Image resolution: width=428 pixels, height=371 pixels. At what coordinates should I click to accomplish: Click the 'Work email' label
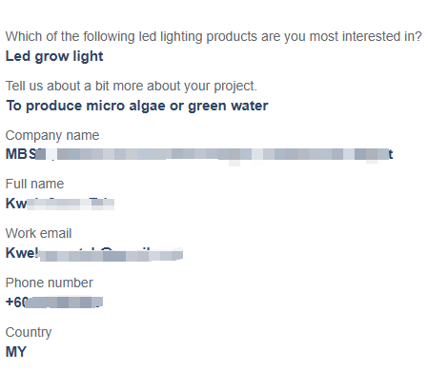[x=38, y=233]
